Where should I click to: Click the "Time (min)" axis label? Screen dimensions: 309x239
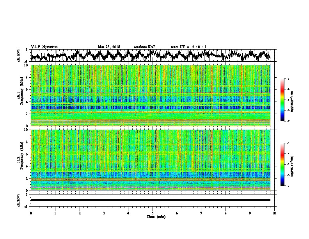tap(156, 217)
